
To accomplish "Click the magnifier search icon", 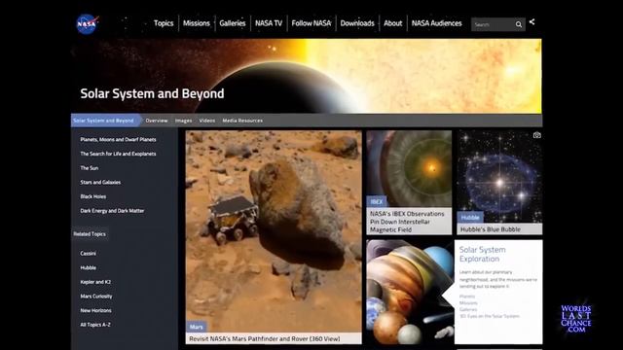I will (519, 24).
